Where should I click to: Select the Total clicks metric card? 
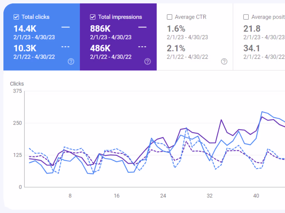coord(41,36)
